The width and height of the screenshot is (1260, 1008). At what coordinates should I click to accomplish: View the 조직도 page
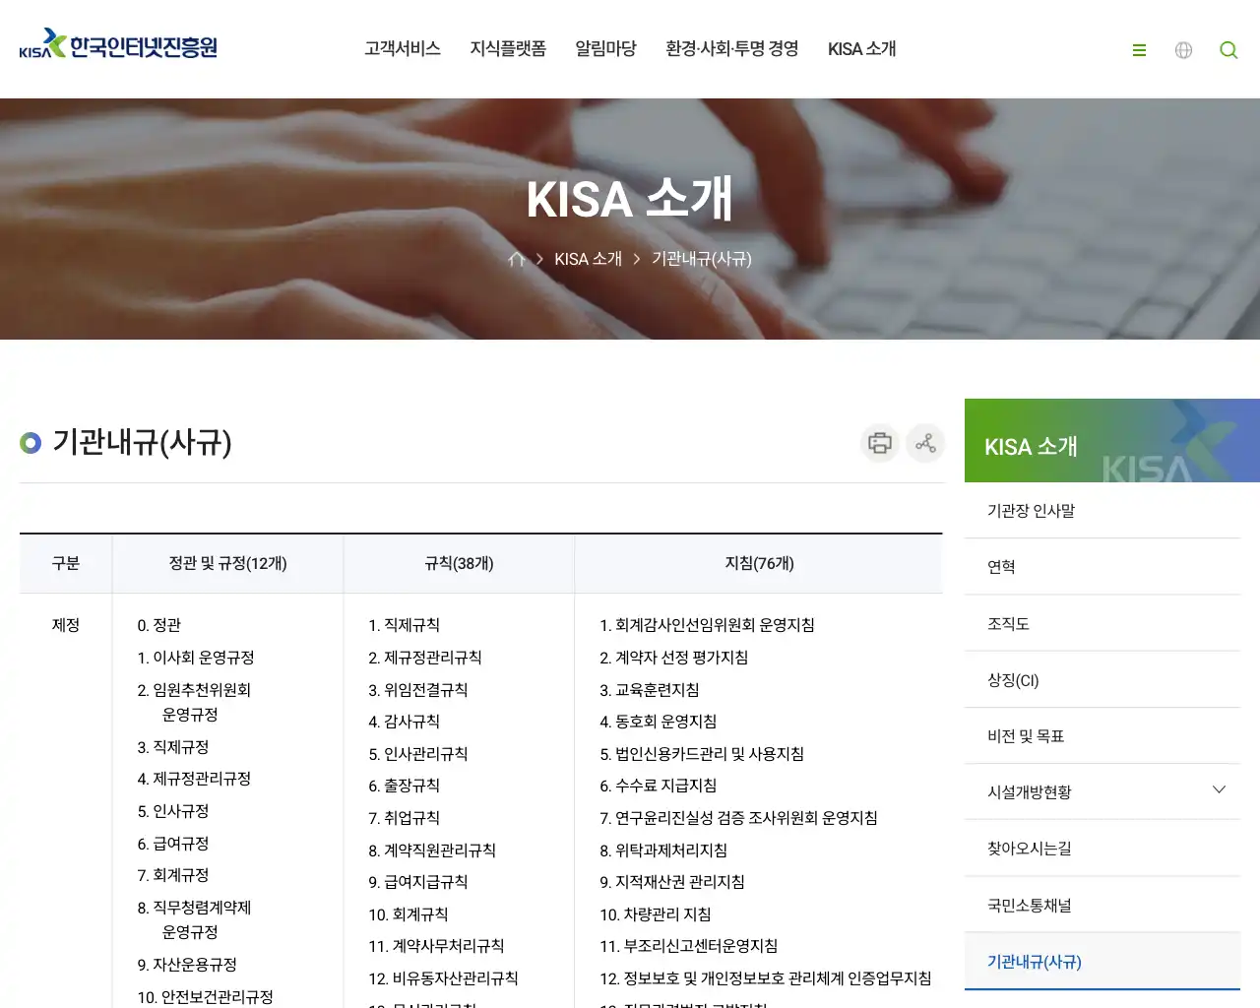click(1007, 623)
